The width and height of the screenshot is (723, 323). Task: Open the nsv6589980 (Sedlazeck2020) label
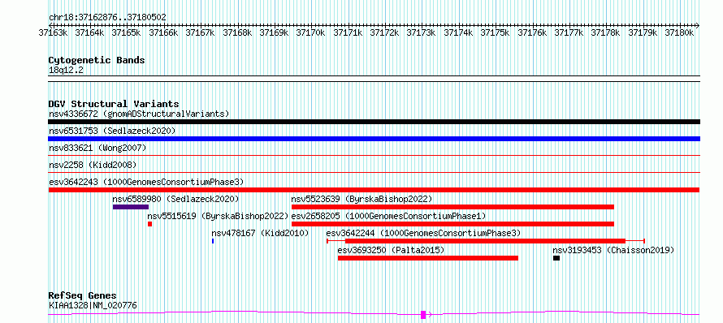click(175, 199)
